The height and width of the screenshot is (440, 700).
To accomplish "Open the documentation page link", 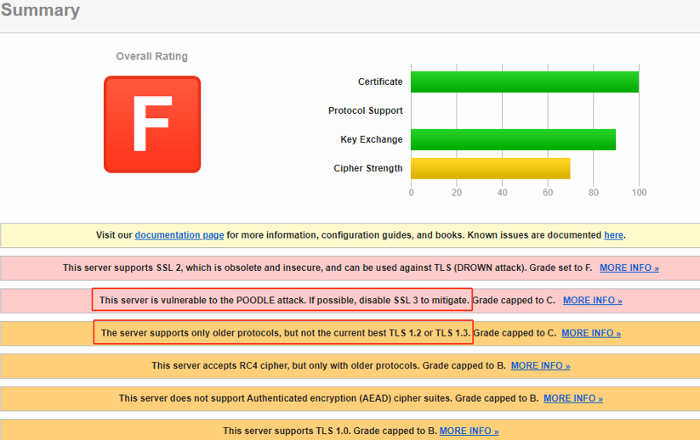I will tap(179, 235).
